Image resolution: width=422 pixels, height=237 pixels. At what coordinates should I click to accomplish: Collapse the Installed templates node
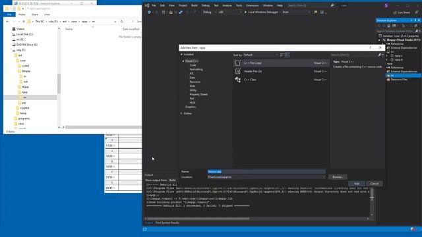pos(181,55)
